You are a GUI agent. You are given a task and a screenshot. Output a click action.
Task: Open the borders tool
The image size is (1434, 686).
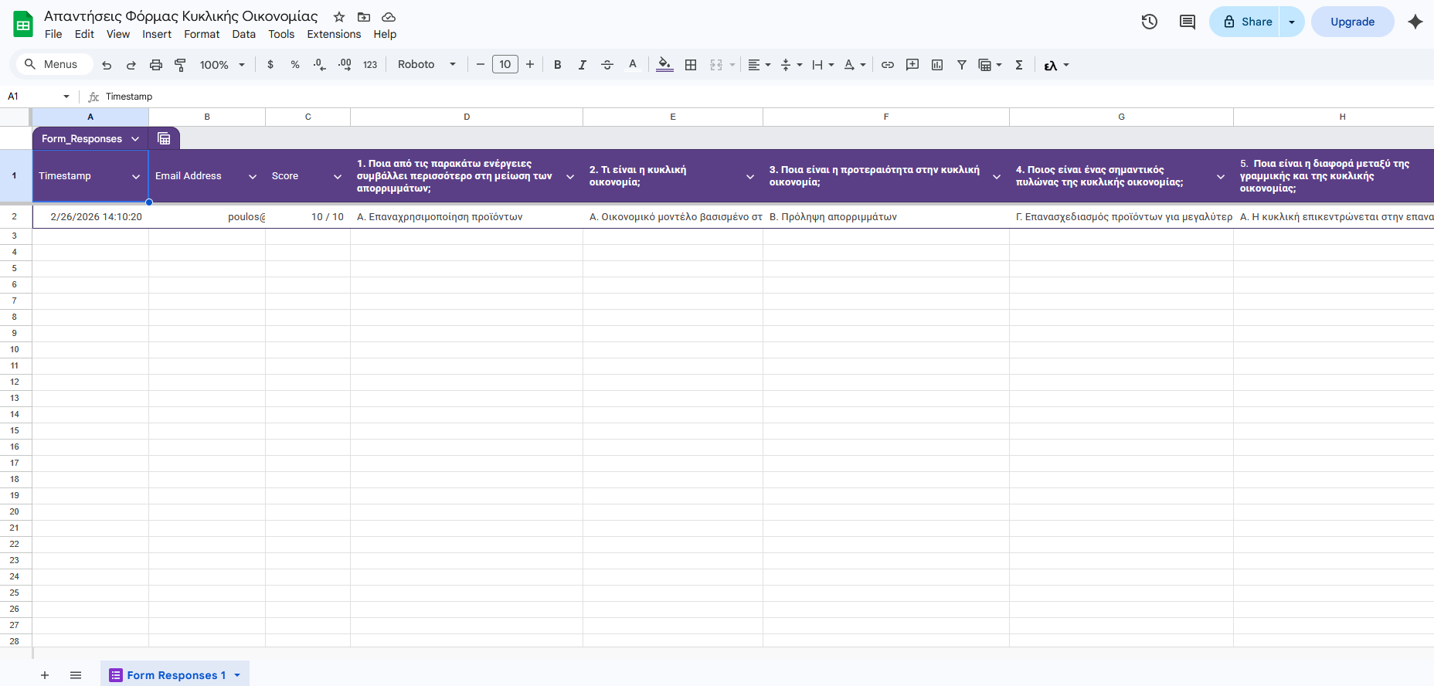[x=691, y=65]
